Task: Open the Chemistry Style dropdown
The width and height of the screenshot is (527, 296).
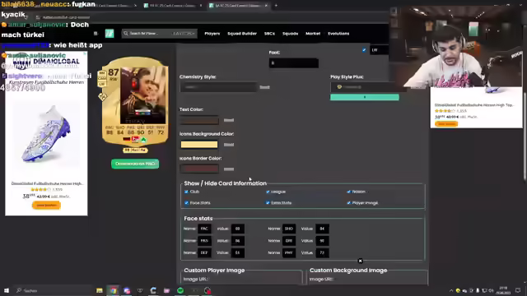Action: (x=218, y=87)
